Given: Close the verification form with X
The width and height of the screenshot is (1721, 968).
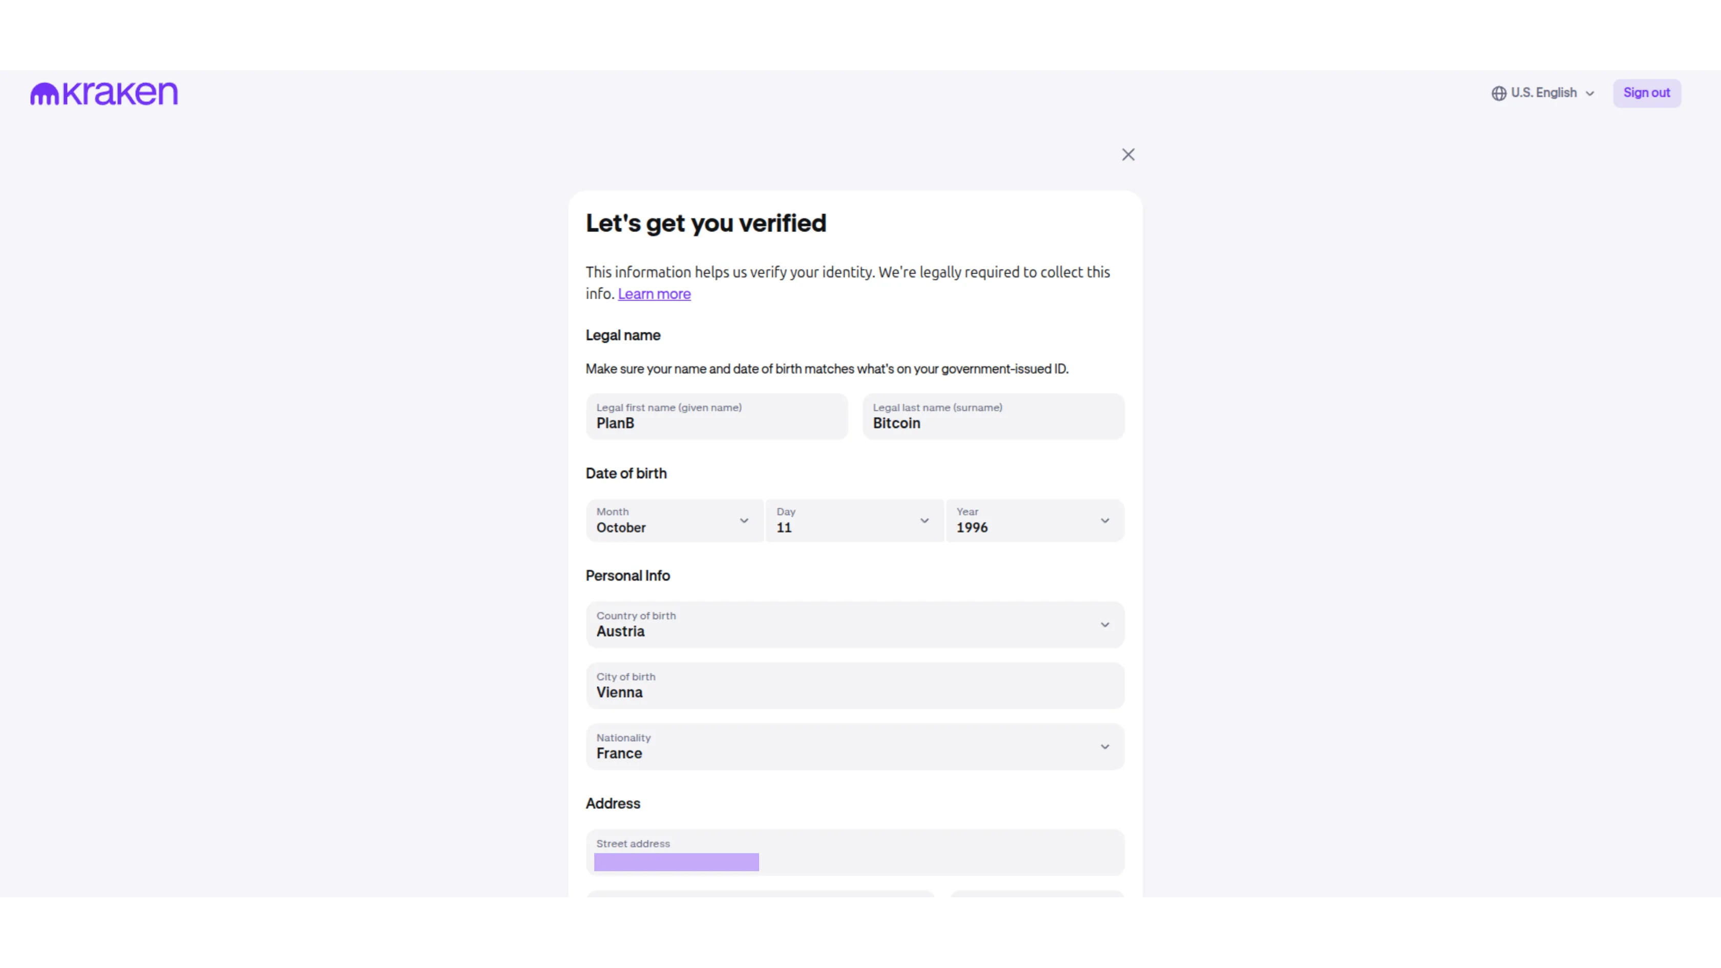Looking at the screenshot, I should tap(1128, 155).
